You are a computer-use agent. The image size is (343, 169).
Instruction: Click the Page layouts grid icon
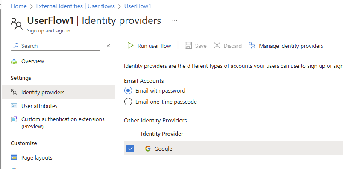coord(14,157)
